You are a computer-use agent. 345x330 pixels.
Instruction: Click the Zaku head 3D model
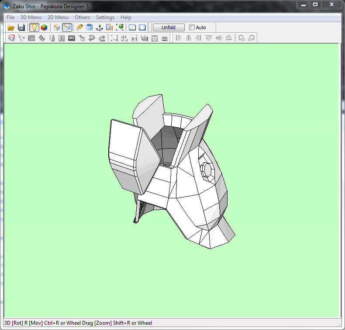172,171
